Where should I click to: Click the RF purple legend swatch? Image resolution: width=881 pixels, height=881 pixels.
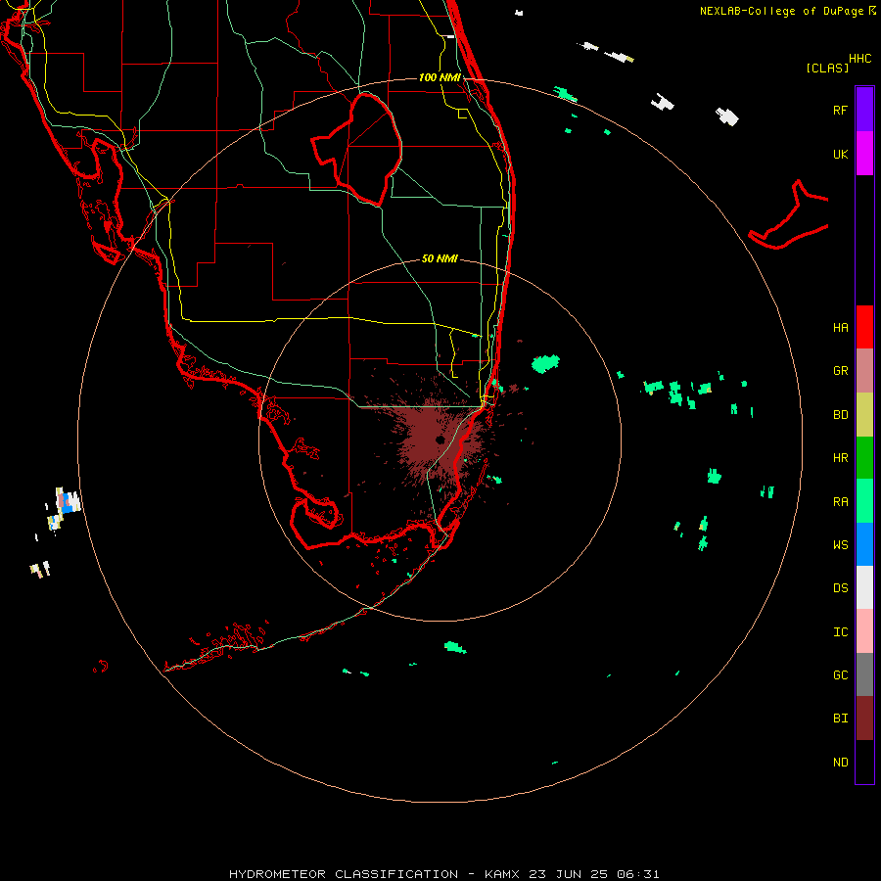[x=864, y=110]
